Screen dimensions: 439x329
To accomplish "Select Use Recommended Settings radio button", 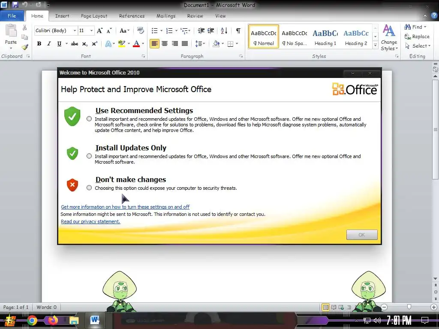I will [89, 119].
